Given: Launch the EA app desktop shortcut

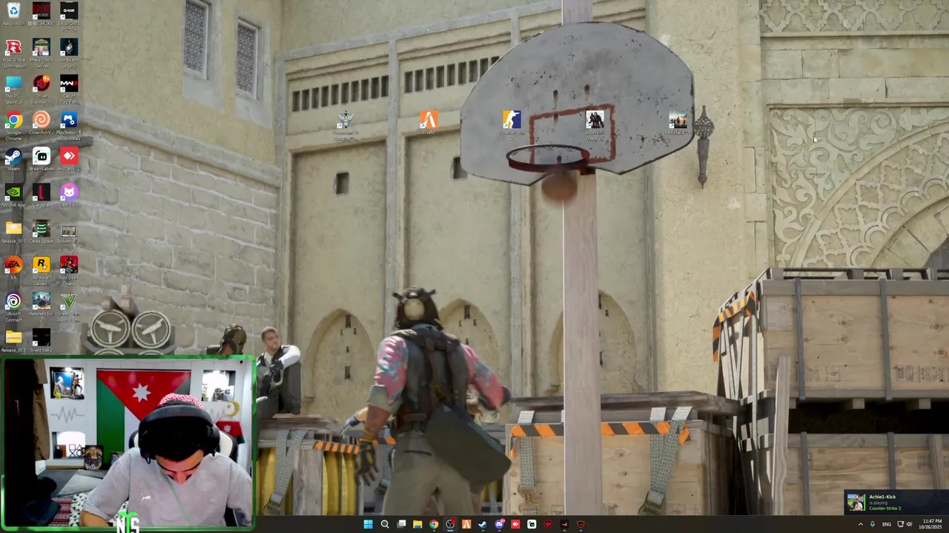Looking at the screenshot, I should click(13, 268).
